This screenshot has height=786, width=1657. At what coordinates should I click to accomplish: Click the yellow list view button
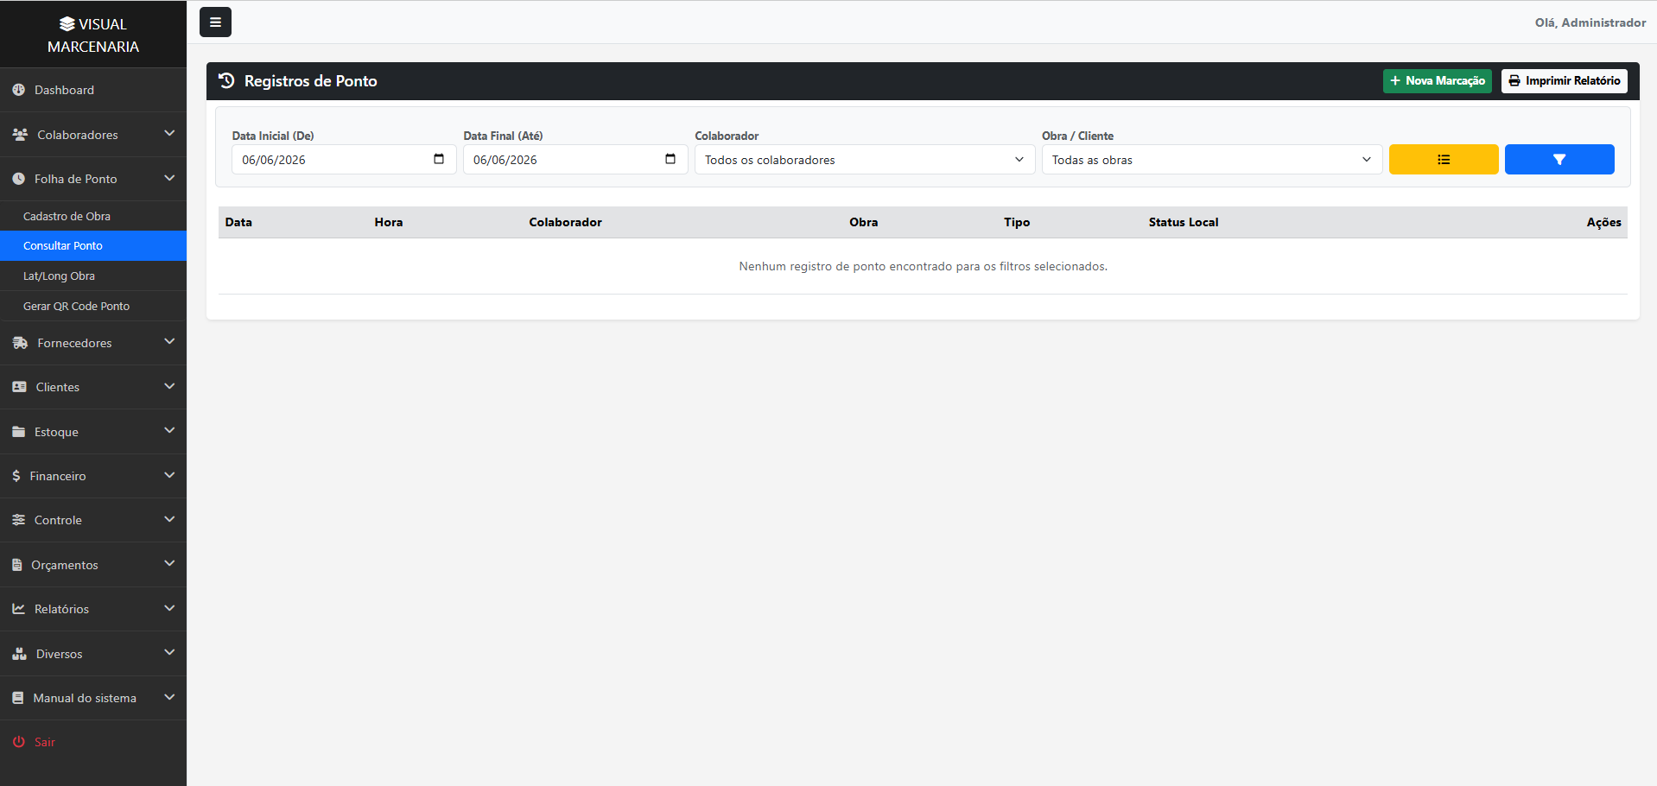(1443, 160)
